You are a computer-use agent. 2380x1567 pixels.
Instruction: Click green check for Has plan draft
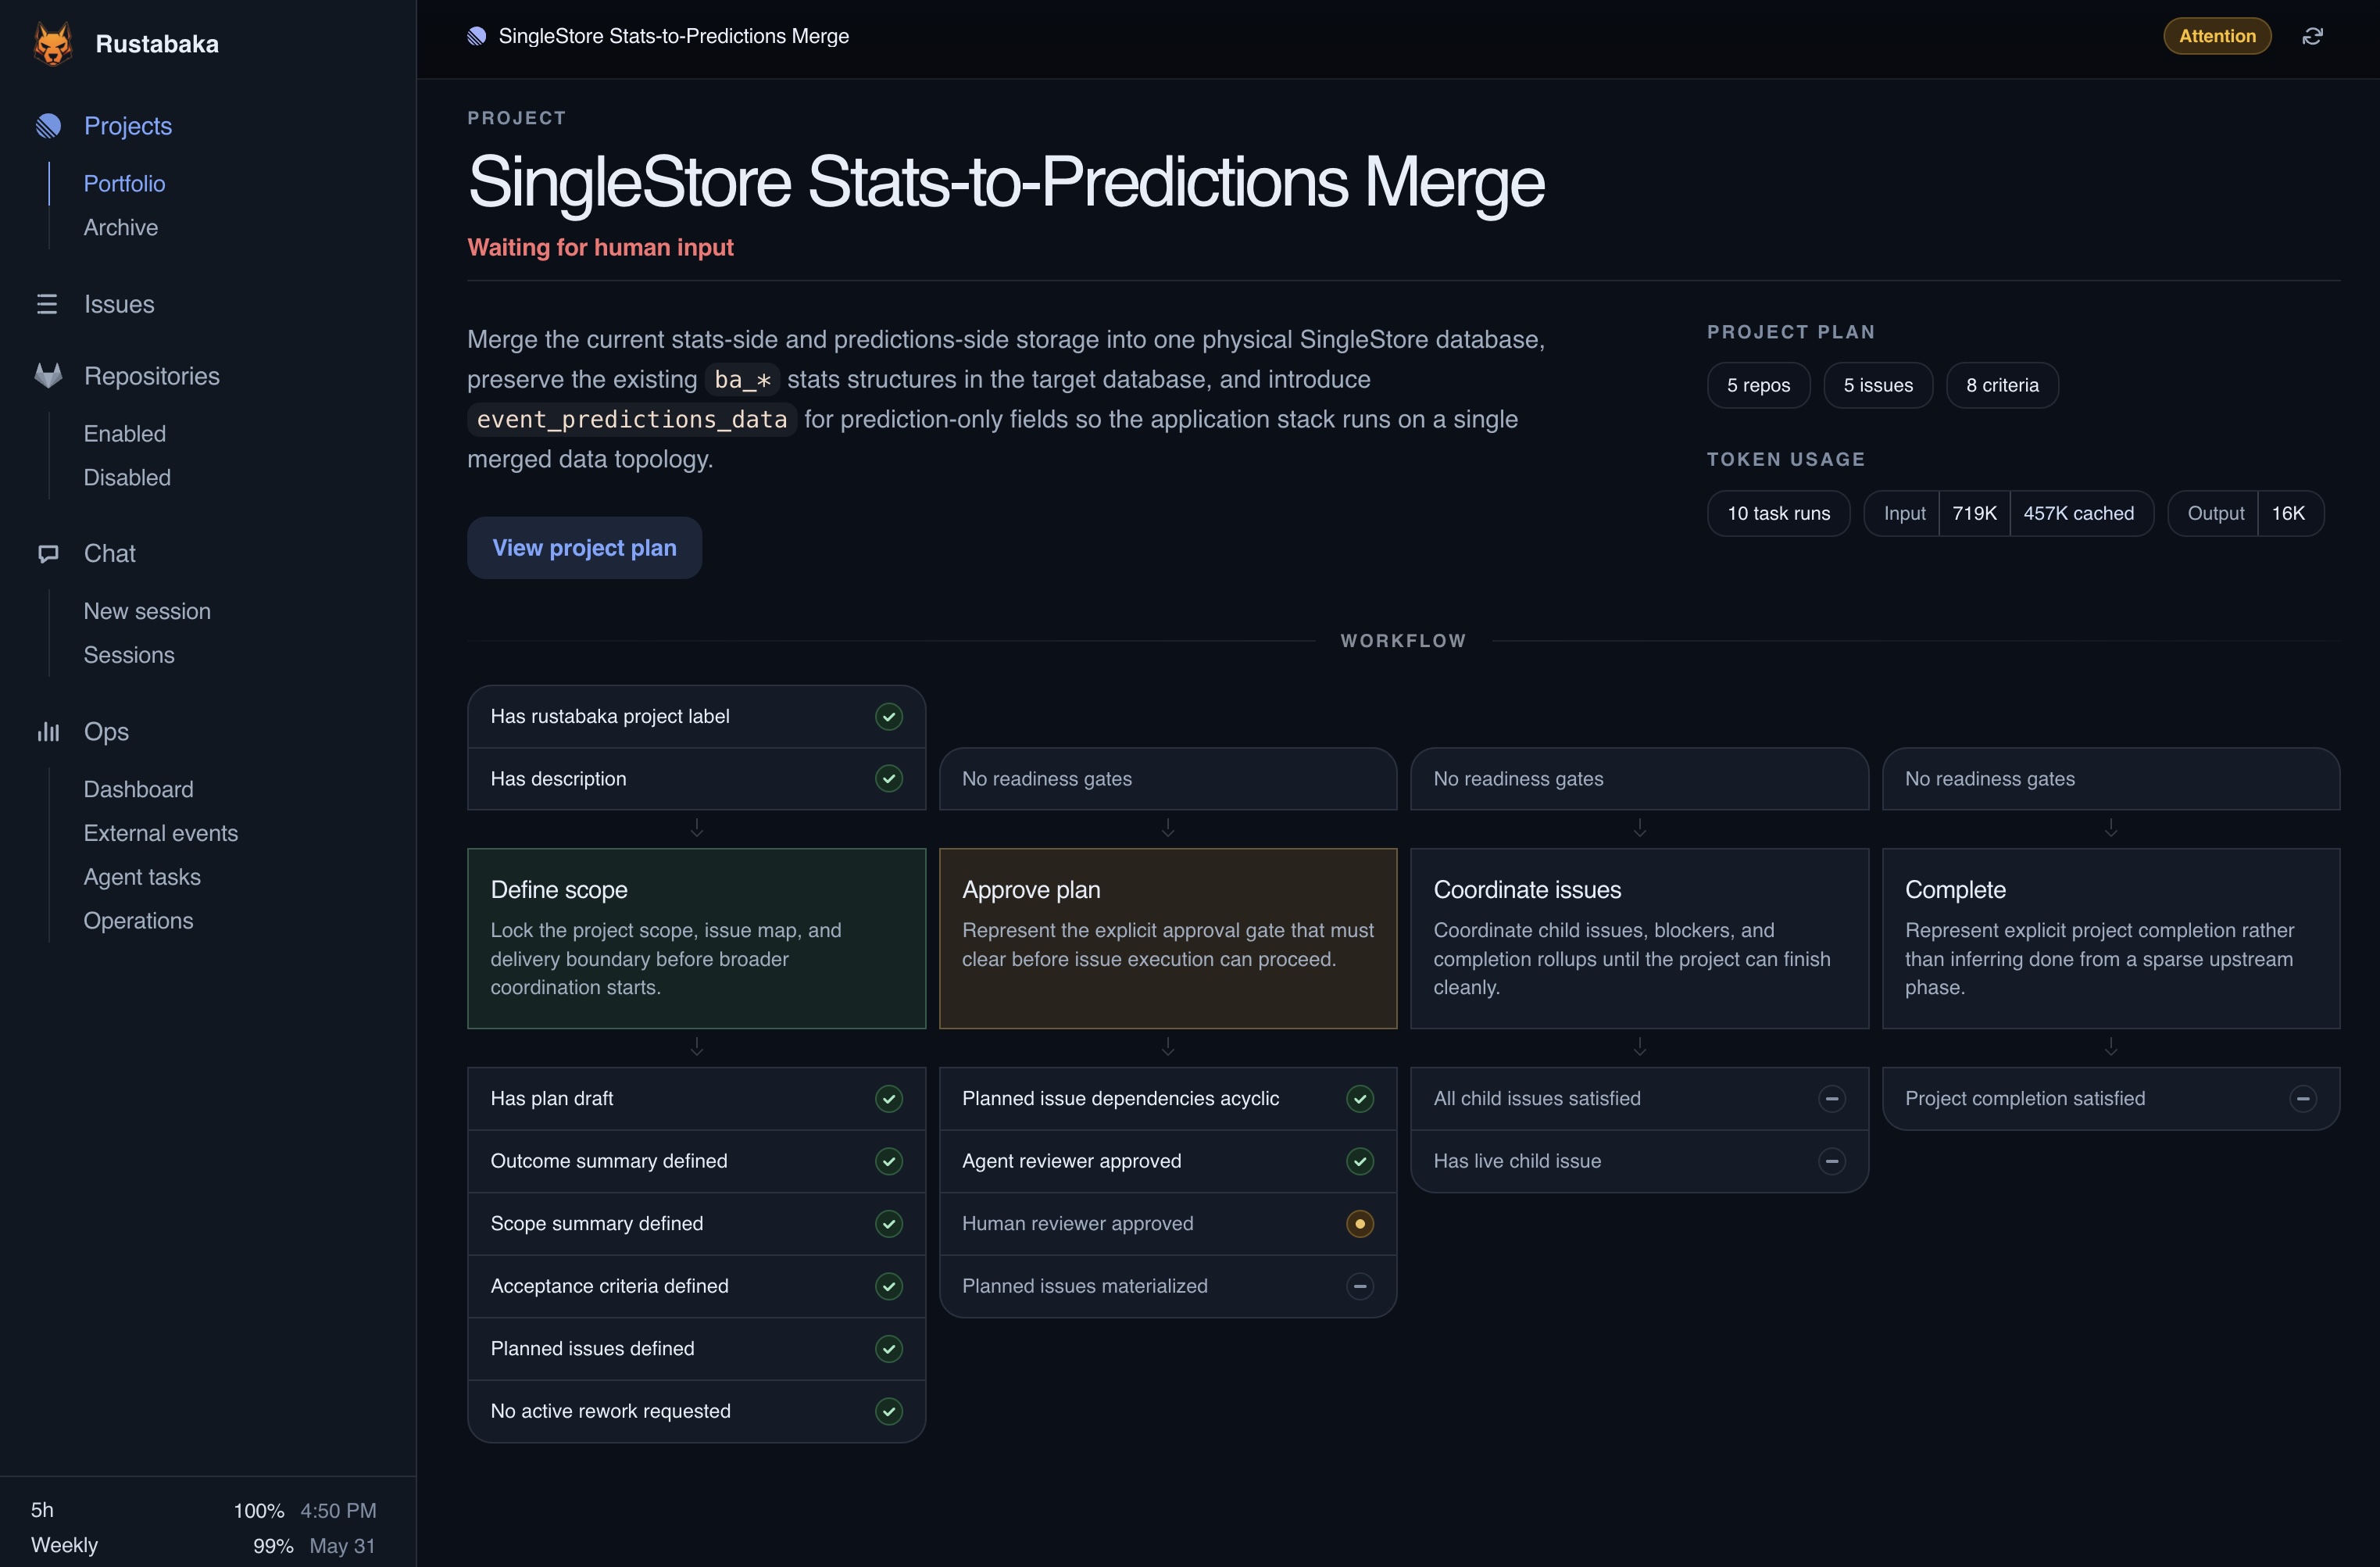(x=888, y=1098)
